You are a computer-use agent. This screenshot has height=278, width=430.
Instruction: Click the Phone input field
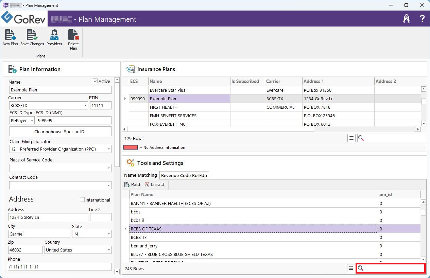60,267
